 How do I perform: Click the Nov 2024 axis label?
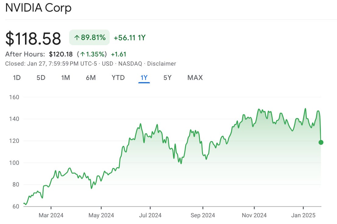pos(254,215)
